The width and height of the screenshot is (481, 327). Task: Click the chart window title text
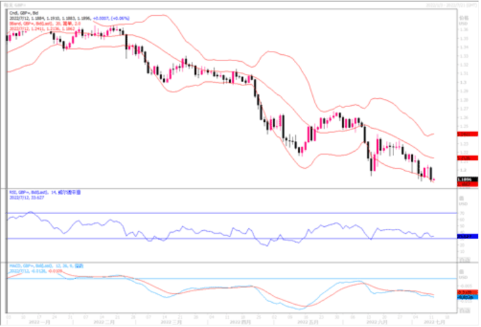point(15,4)
